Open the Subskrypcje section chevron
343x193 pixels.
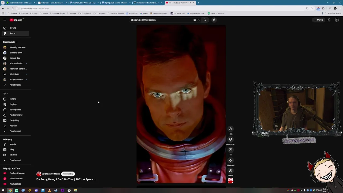(17, 42)
